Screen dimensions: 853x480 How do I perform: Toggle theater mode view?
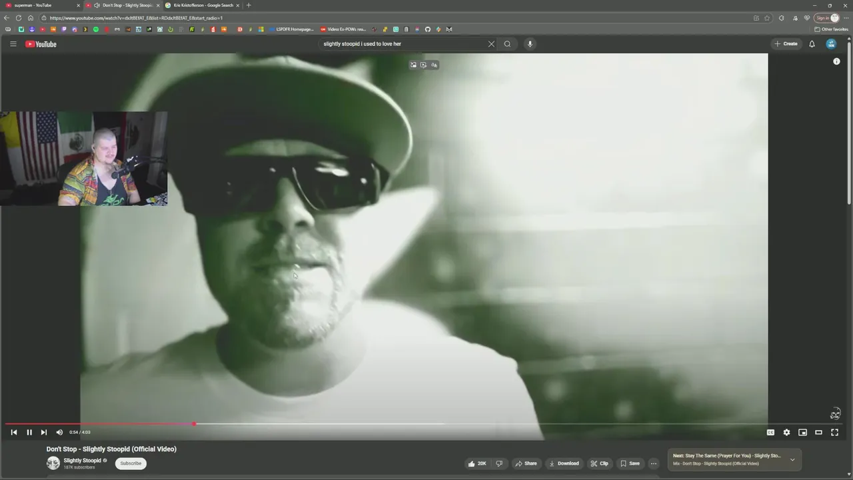(x=818, y=432)
